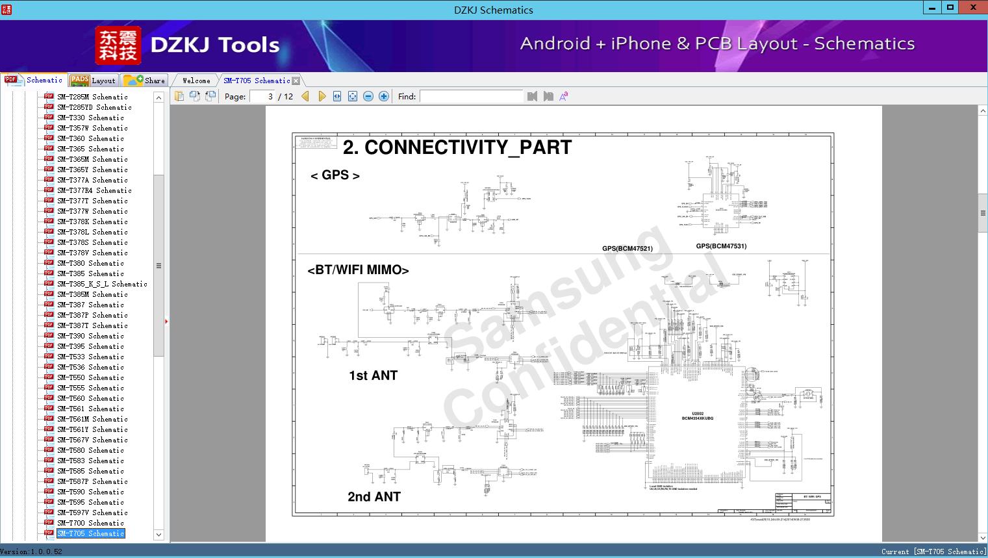Click in the Find text field
988x558 pixels.
(471, 96)
